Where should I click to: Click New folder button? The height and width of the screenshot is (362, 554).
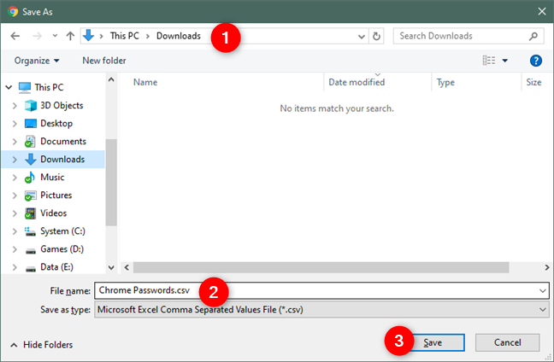click(103, 61)
